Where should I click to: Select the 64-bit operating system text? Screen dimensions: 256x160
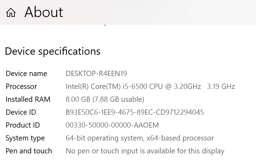click(x=105, y=138)
